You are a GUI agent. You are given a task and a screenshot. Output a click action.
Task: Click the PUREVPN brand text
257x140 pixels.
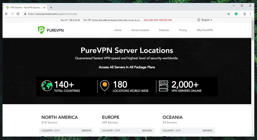pos(55,30)
